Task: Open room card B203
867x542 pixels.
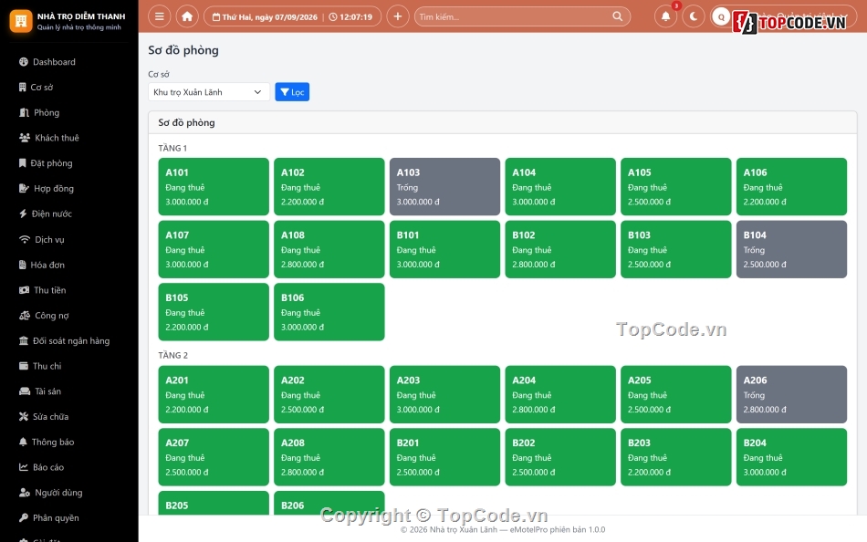Action: click(x=675, y=457)
